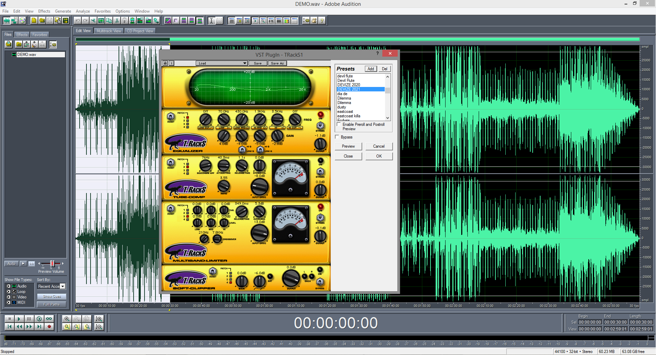Zoom out vertically with magnifier icon
Screen dimensions: 656x355
point(99,327)
